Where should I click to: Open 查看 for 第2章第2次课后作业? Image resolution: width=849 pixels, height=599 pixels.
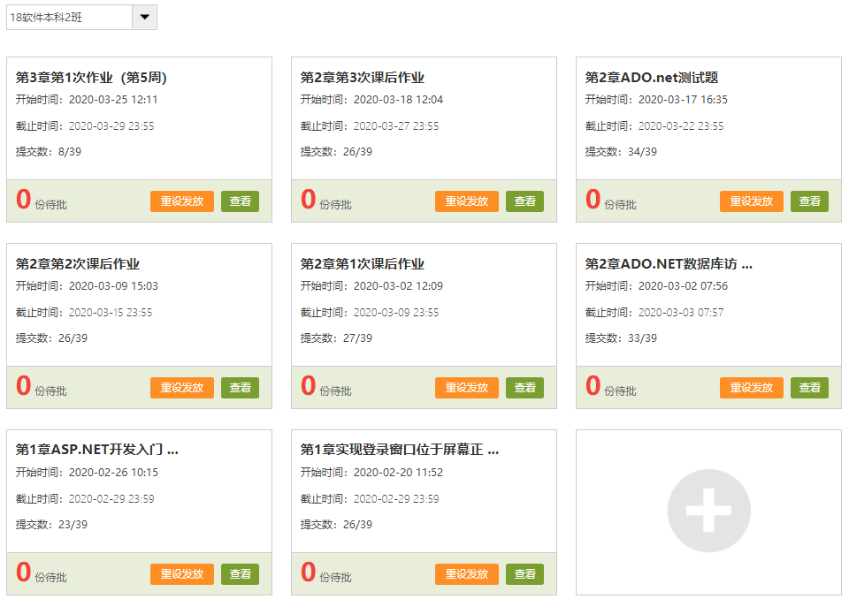pyautogui.click(x=240, y=388)
